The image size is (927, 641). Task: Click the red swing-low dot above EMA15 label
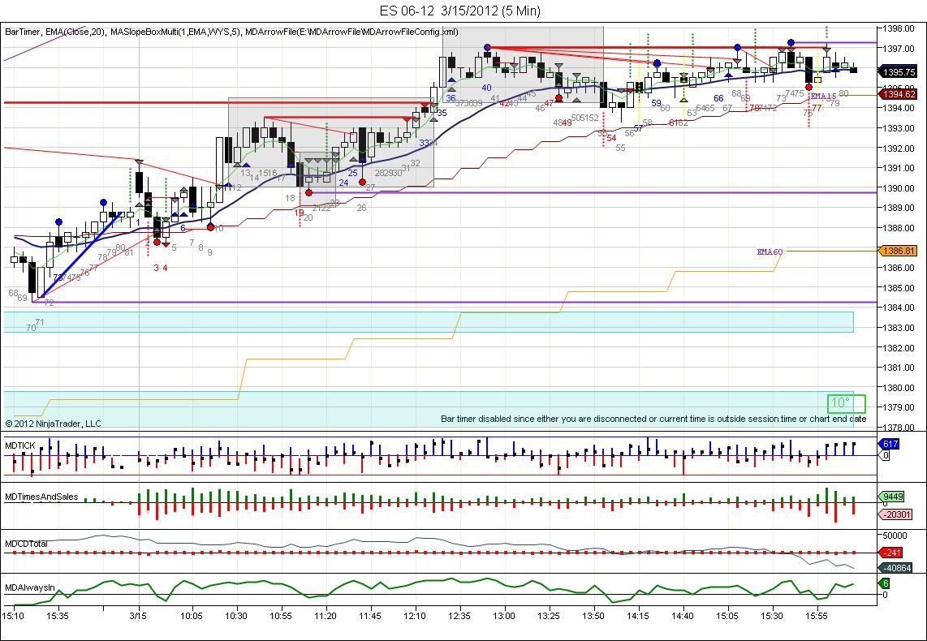(x=808, y=88)
